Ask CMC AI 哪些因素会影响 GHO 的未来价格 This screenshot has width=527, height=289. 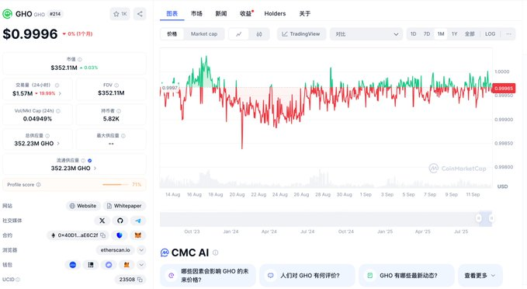pos(208,276)
